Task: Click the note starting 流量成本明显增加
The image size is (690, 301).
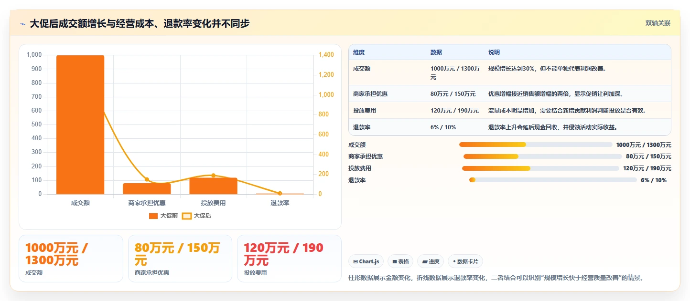Action: point(567,111)
